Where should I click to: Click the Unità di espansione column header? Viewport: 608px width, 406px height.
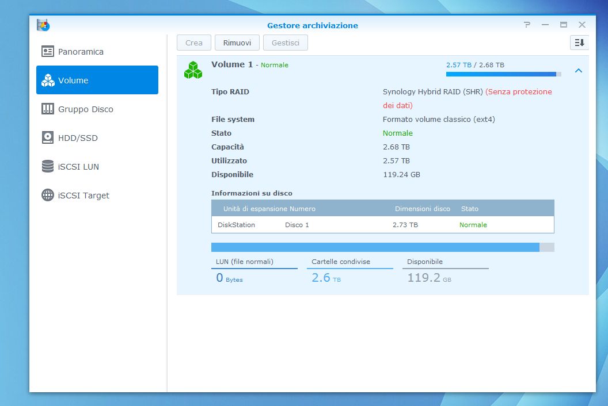click(x=256, y=208)
